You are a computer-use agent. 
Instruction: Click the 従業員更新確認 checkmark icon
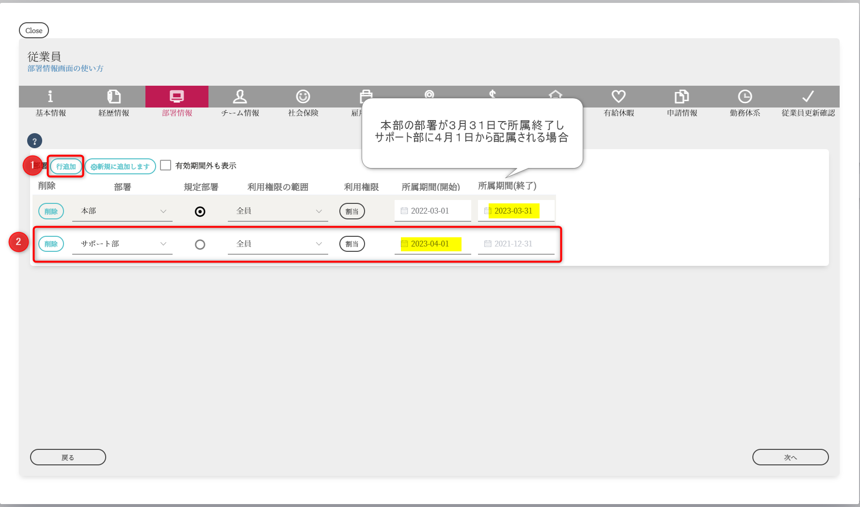(x=808, y=97)
